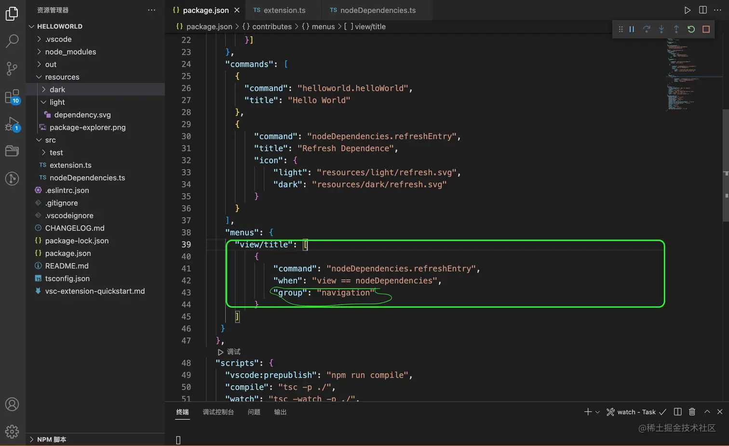Click the 调试 code lens above scripts
The height and width of the screenshot is (446, 729).
coord(229,352)
